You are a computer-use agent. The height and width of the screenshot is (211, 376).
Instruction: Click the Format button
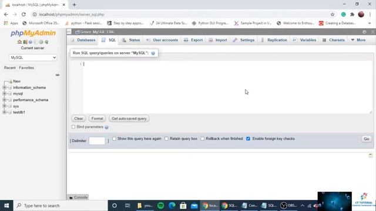click(97, 118)
